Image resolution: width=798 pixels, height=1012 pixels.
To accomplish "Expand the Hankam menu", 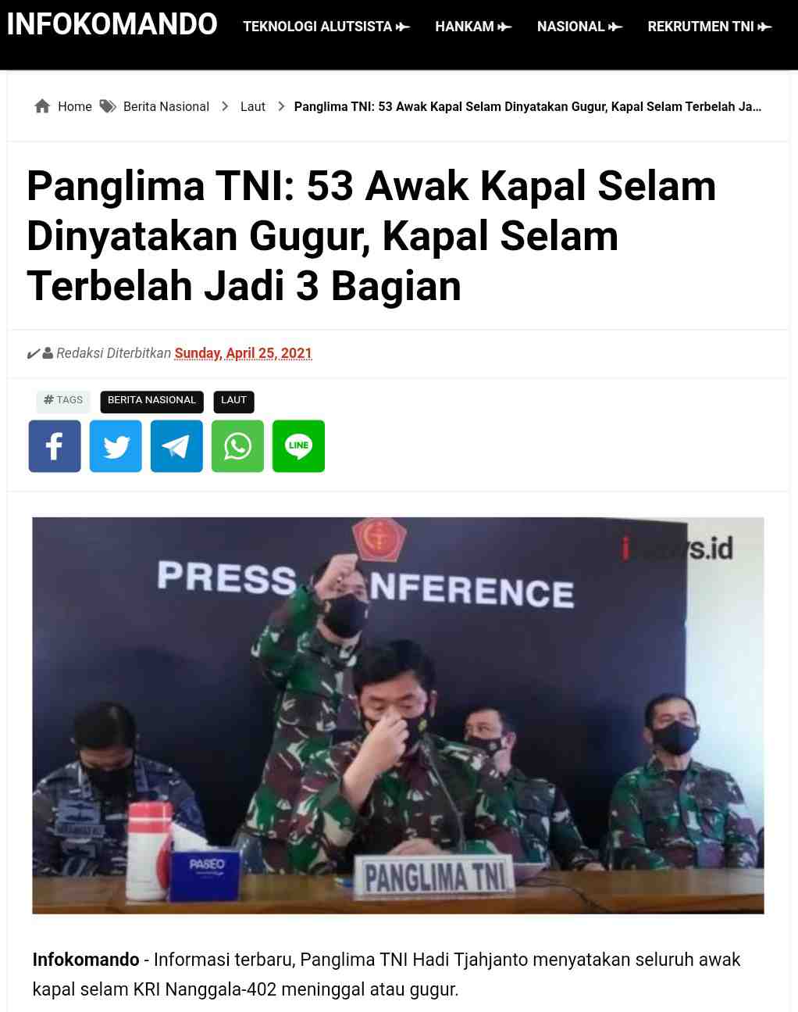I will (x=473, y=27).
